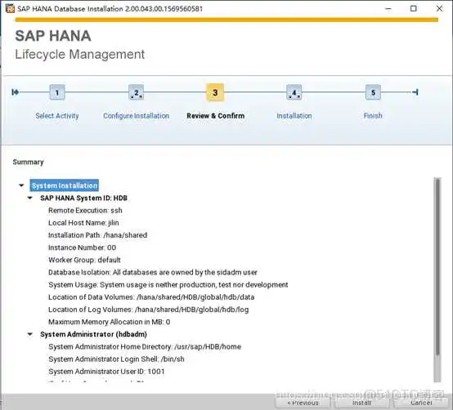Viewport: 453px width, 410px height.
Task: Click the summary vertical scrollbar thumb
Action: 437,266
